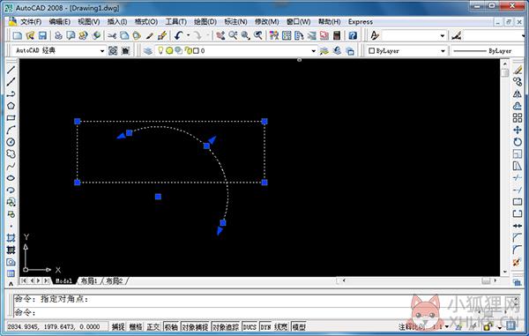
Task: Click the horizontal scrollbar left arrow
Action: [x=344, y=280]
